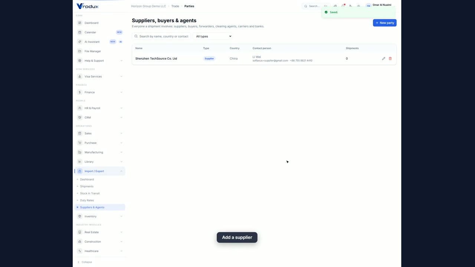Expand the Finance section chevron
475x267 pixels.
click(121, 92)
